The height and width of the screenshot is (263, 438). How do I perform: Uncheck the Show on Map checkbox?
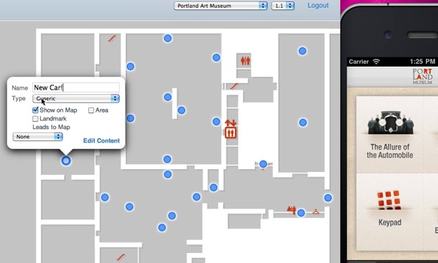pyautogui.click(x=35, y=110)
